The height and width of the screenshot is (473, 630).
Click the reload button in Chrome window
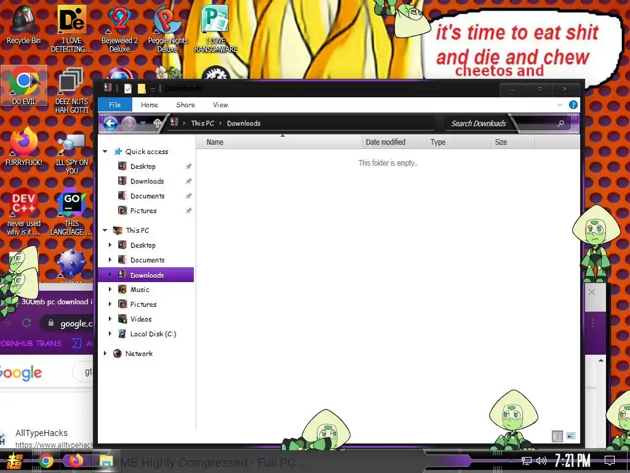coord(26,323)
